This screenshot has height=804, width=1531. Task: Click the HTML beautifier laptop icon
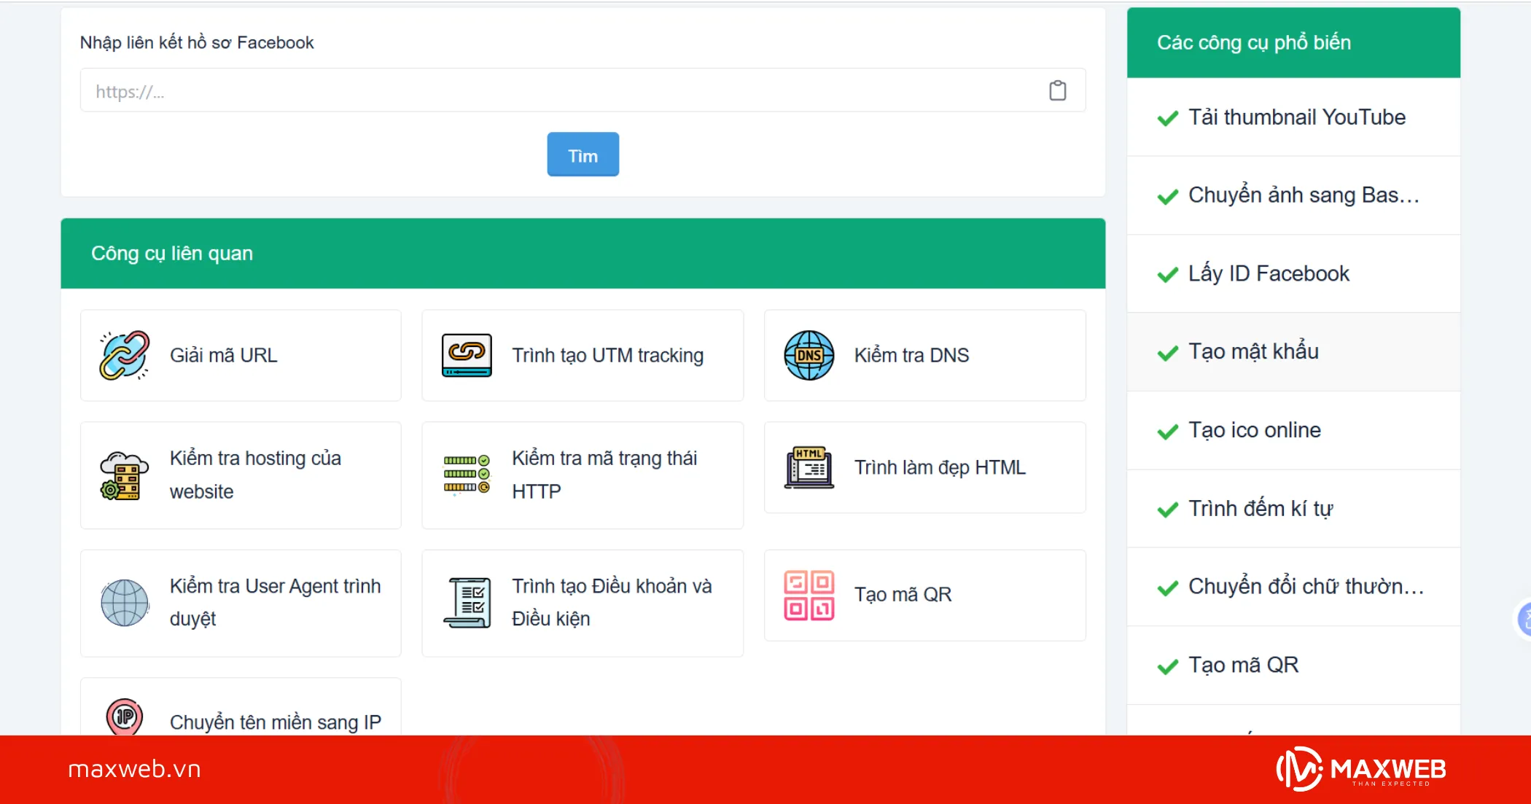809,467
